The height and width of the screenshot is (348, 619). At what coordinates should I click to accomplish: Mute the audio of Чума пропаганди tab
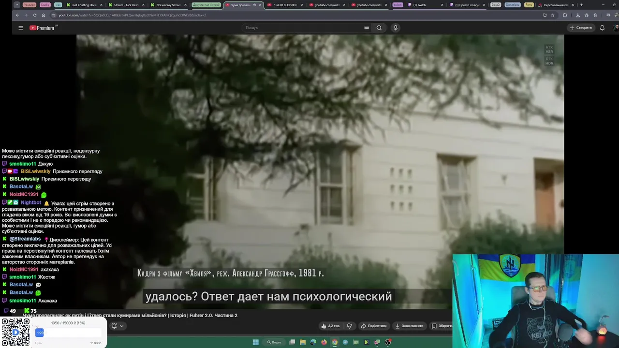tap(254, 5)
